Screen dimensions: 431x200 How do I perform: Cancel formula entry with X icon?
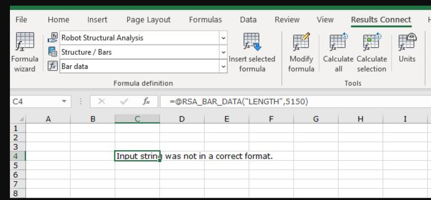(102, 102)
